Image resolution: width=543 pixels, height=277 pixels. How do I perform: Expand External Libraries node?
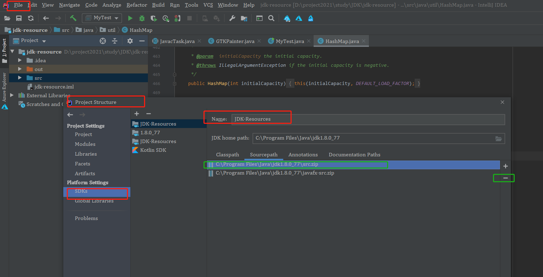(x=12, y=95)
